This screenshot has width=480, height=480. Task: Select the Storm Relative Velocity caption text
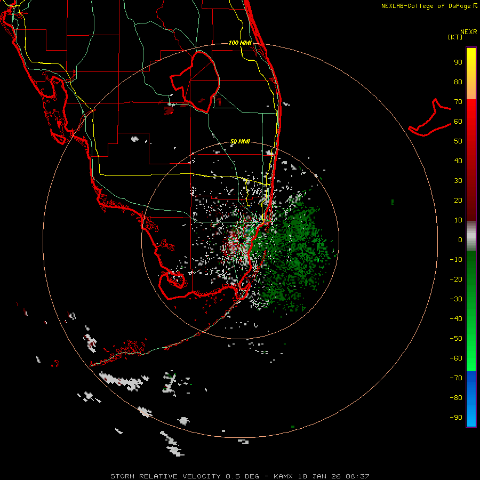(x=239, y=476)
